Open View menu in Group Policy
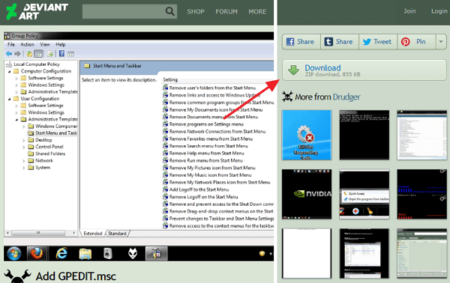Screen dimensions: 450x283 click(x=45, y=44)
